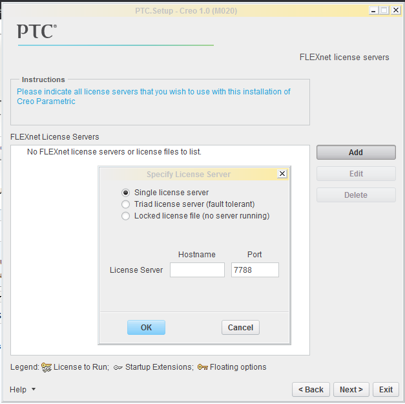Click the Floating options key icon
Screen dimensions: 405x404
click(203, 367)
